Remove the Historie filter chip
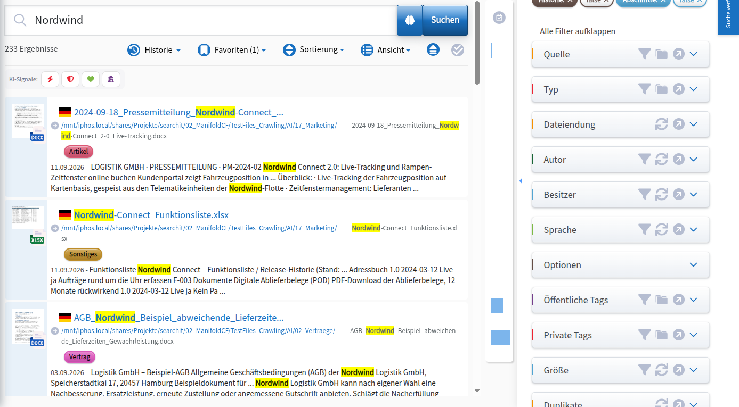The image size is (739, 407). click(x=570, y=2)
